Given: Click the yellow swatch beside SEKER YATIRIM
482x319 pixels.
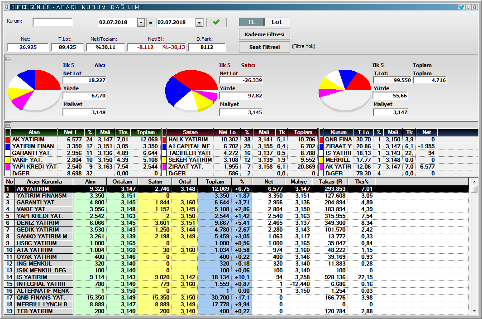Looking at the screenshot, I should point(164,160).
